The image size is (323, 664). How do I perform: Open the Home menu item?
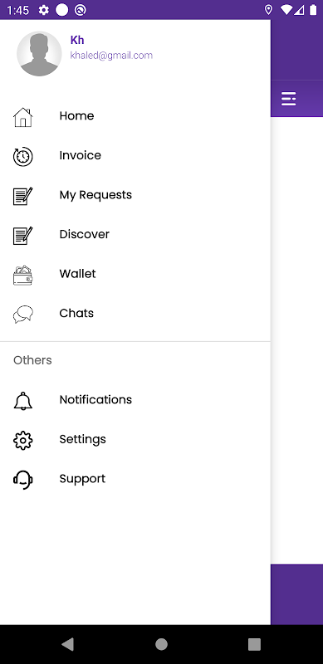135,116
